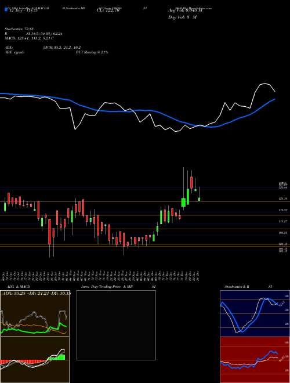
Task: Click the ADX (MGR) 35.2, 21.2, 10.2 values
Action: click(x=61, y=48)
